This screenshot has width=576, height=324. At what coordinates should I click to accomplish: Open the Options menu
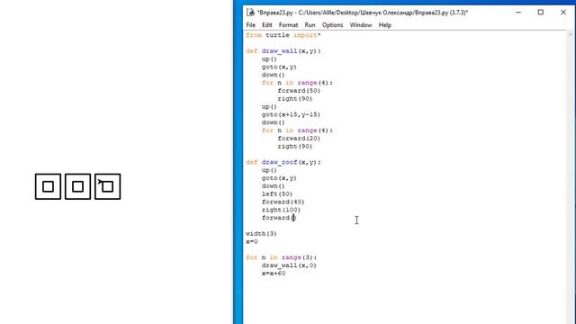point(332,25)
